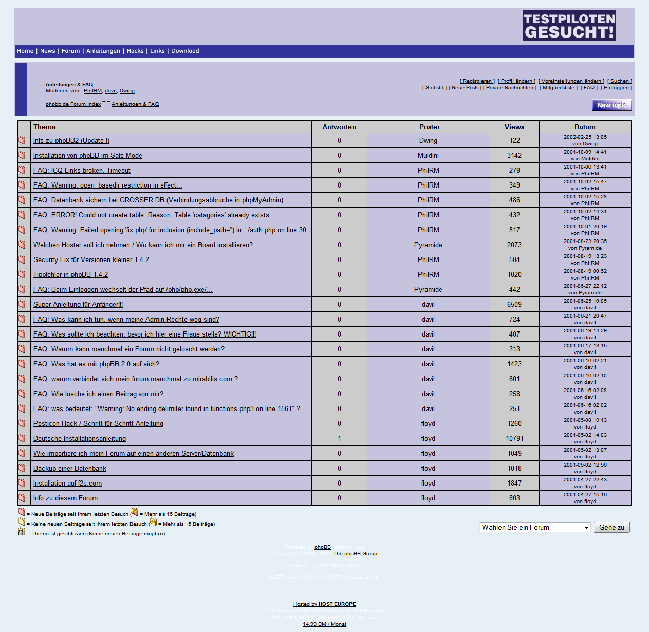The image size is (649, 632).
Task: Select Hacks in the top navigation bar
Action: (135, 51)
